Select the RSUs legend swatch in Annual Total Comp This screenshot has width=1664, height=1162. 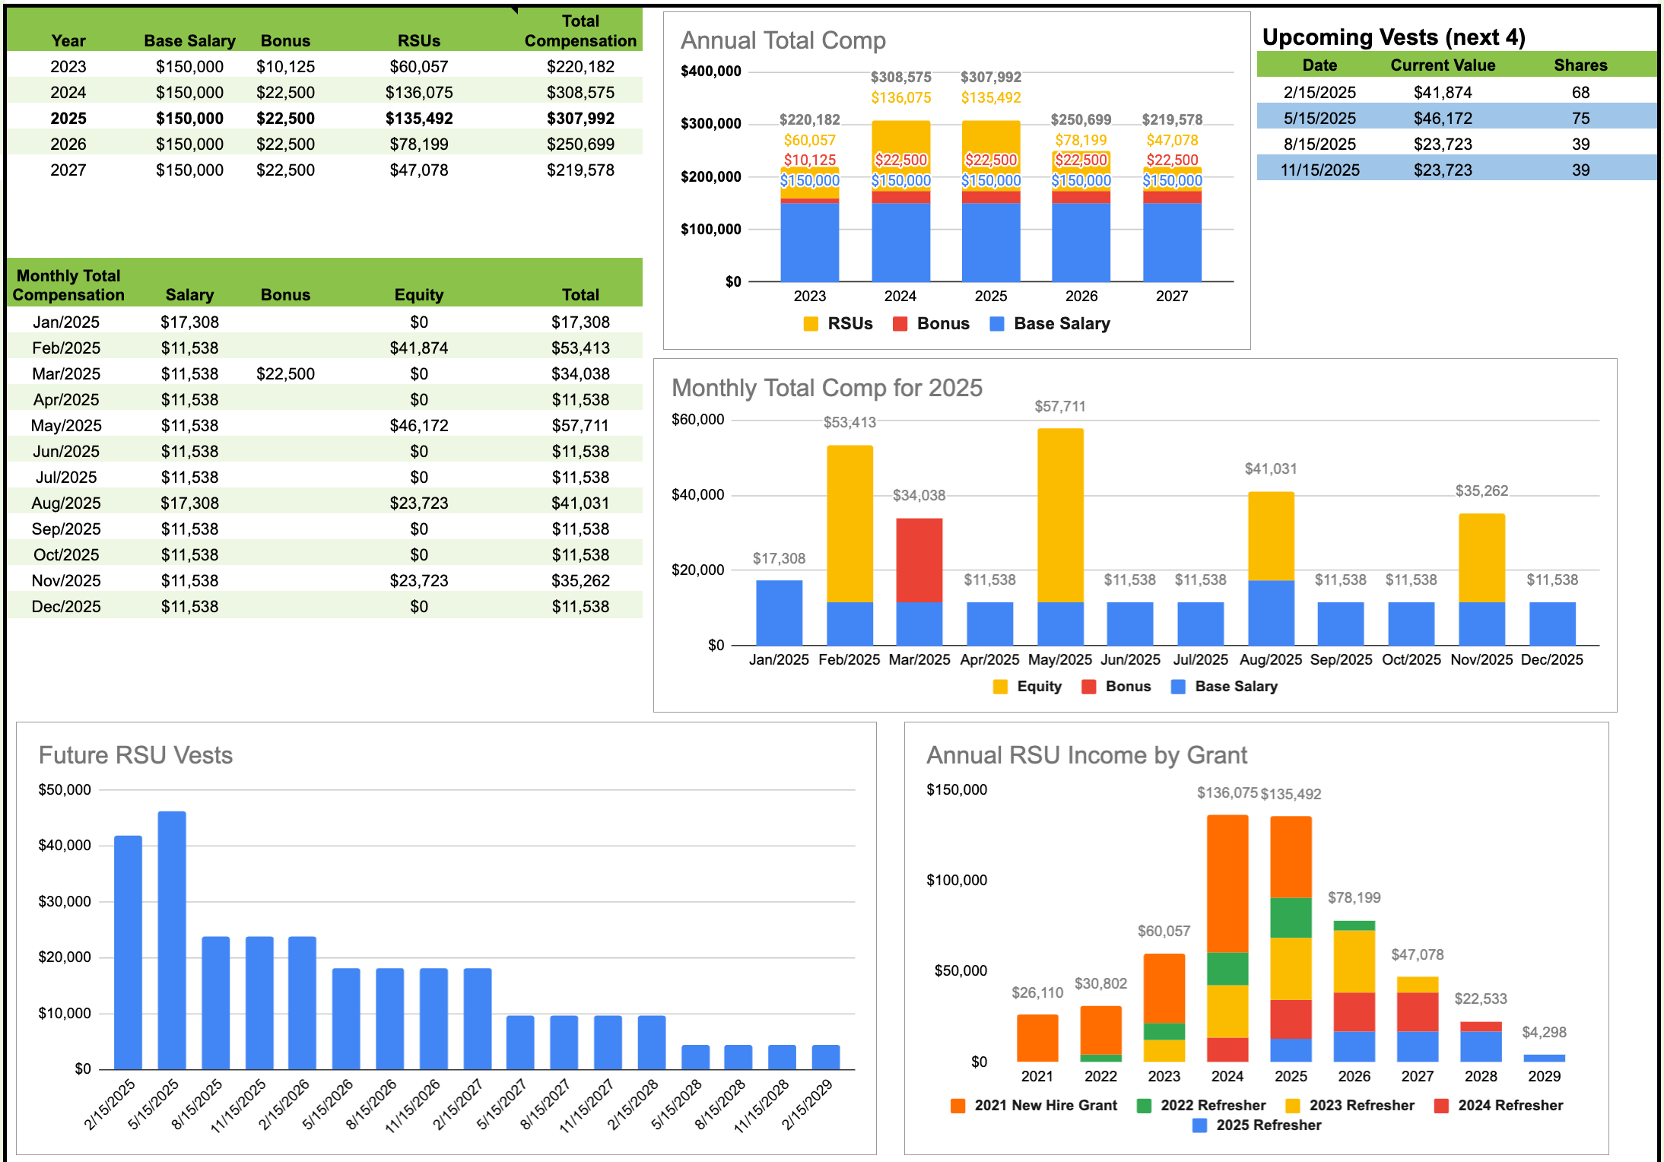(x=810, y=323)
